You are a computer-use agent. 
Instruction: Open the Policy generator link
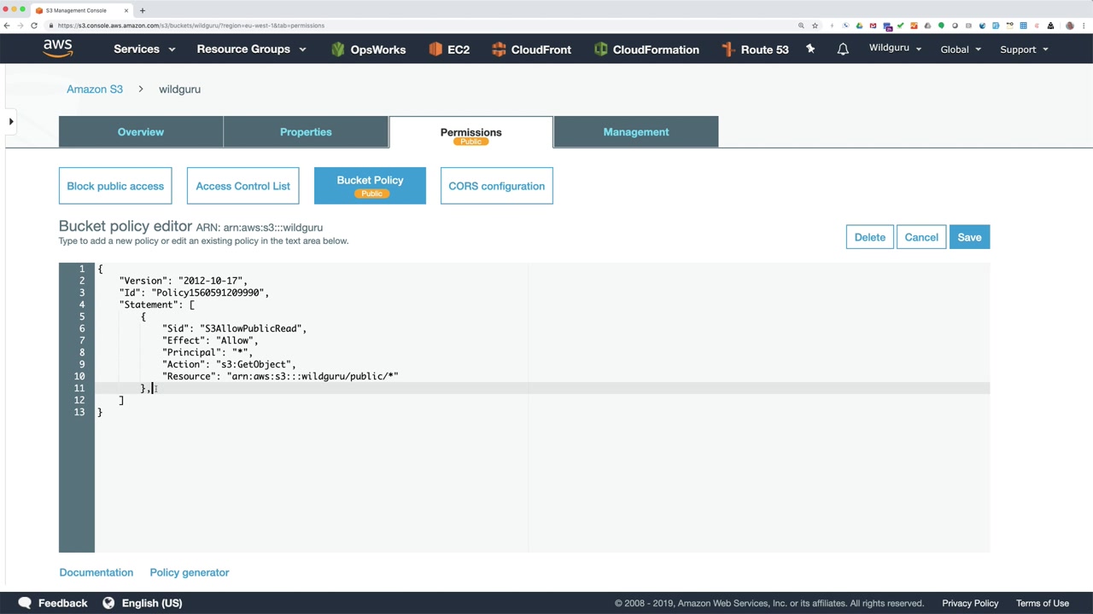(190, 572)
